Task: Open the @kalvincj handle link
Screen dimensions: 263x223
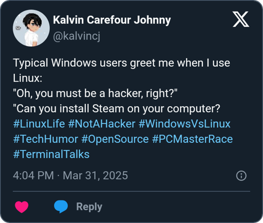Action: tap(77, 36)
